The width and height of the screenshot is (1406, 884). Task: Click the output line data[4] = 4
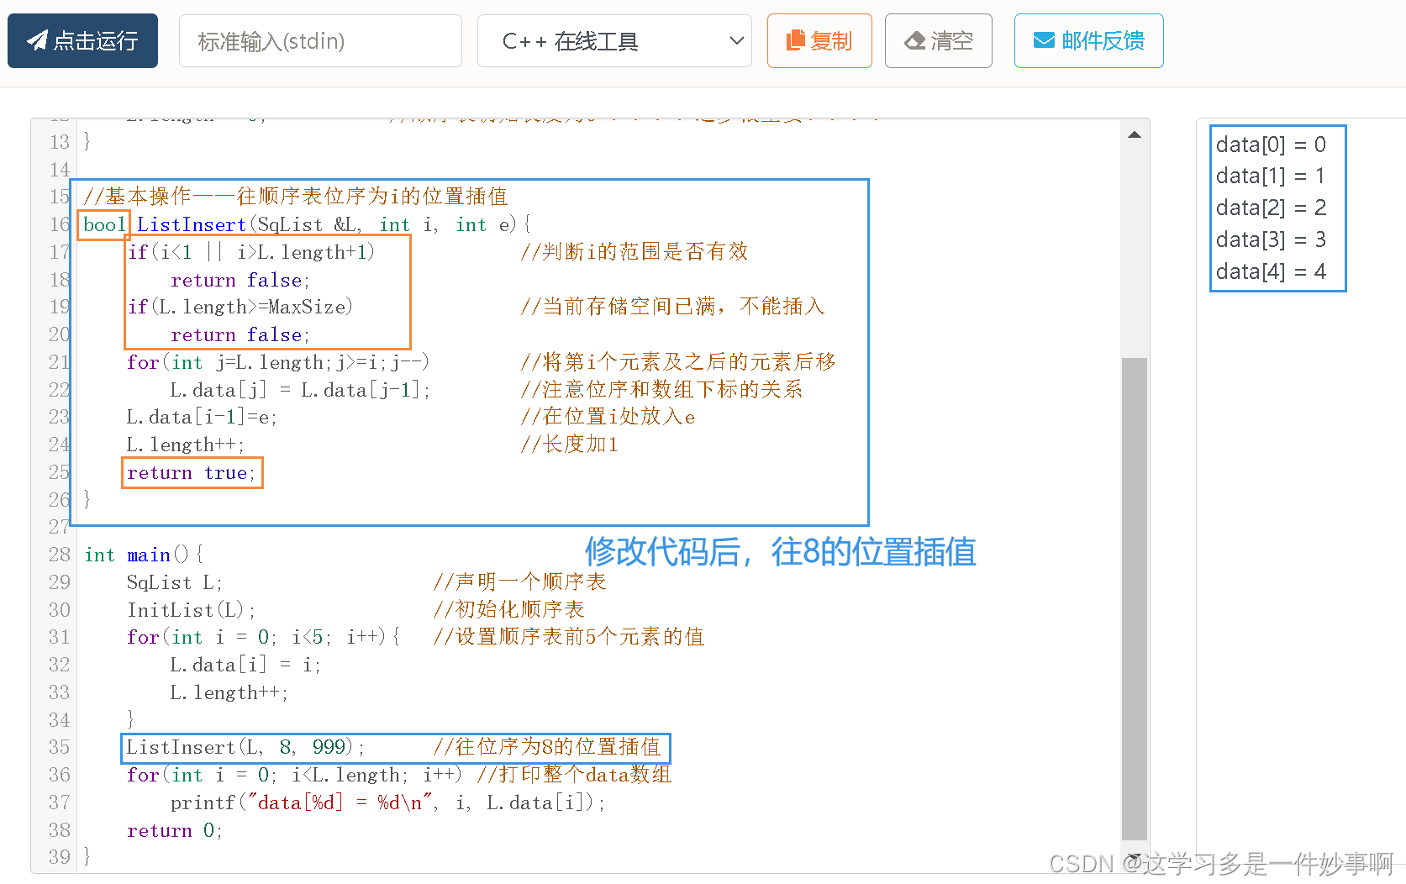[1271, 271]
